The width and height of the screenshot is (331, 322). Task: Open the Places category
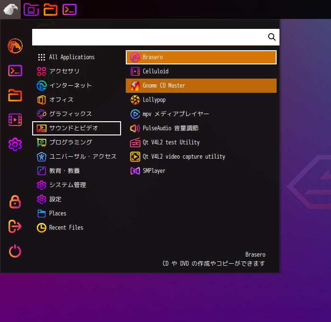(77, 214)
